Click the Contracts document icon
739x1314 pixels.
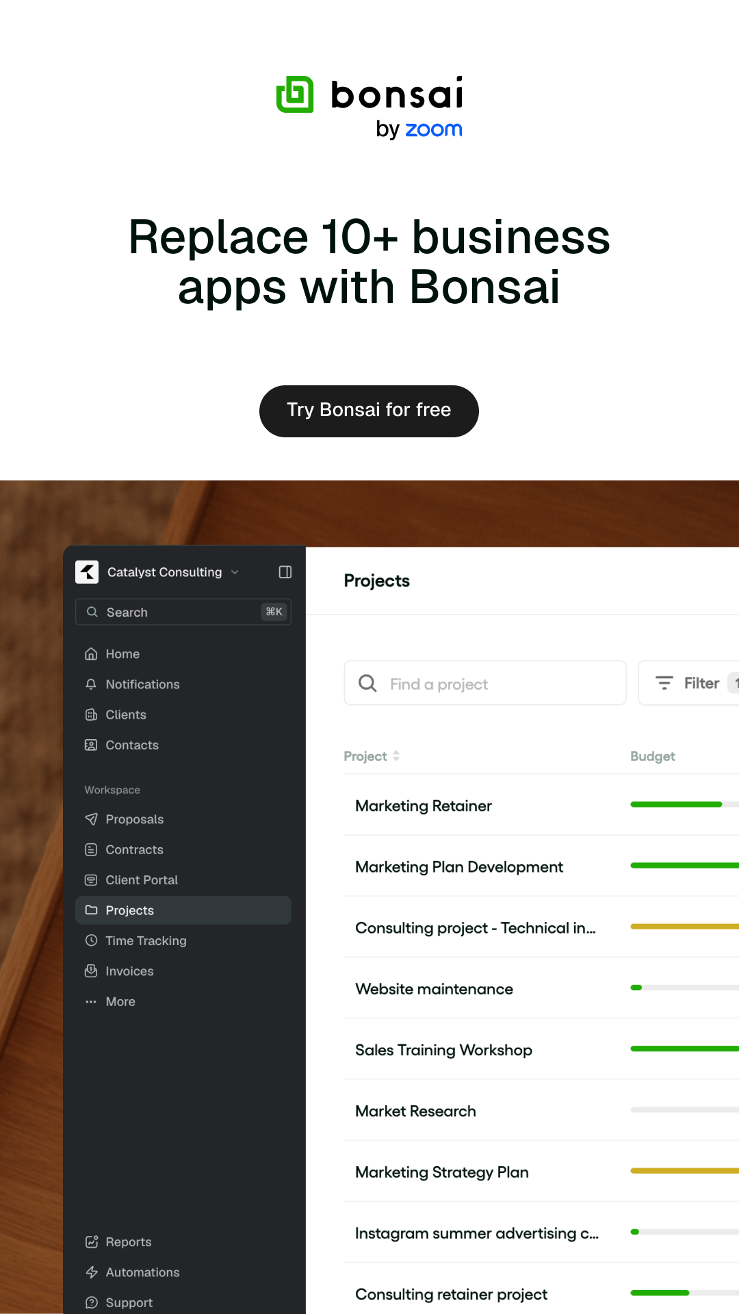click(x=91, y=850)
